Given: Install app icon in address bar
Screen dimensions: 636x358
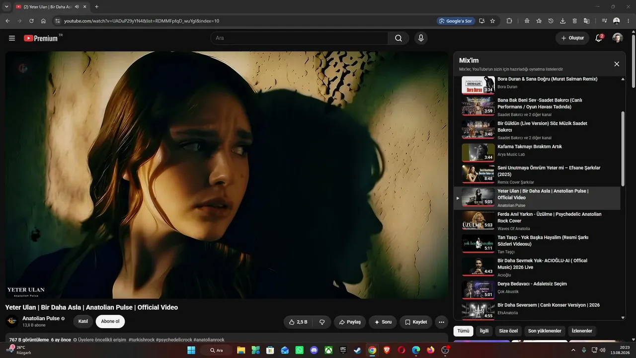Looking at the screenshot, I should pos(481,21).
